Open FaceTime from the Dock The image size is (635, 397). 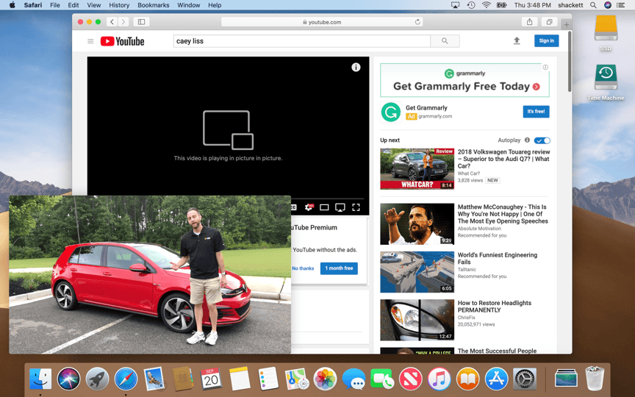click(382, 379)
